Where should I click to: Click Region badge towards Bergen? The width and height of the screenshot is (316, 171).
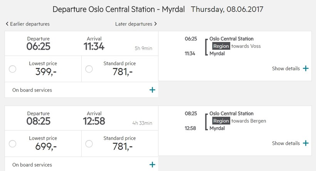coord(221,121)
